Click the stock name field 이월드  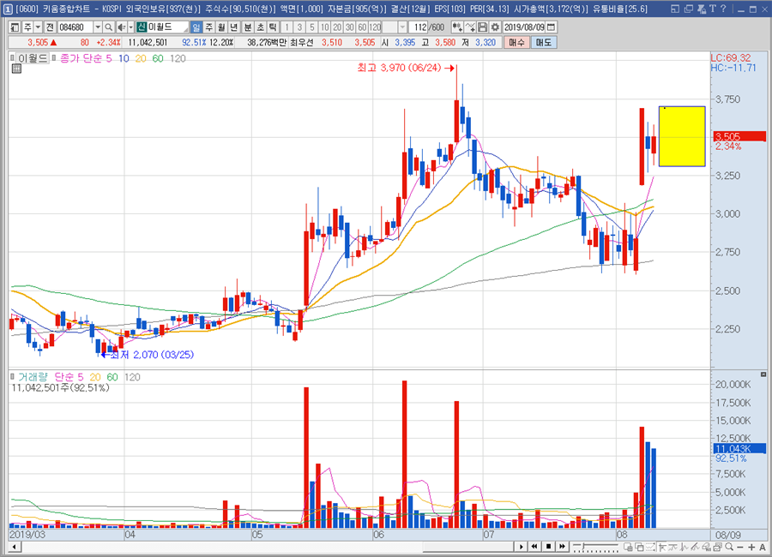[x=167, y=27]
